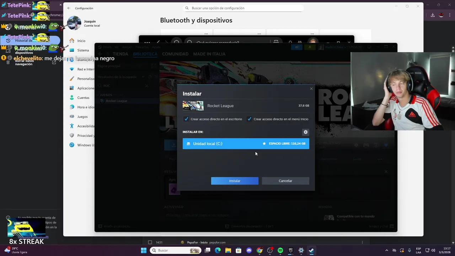The image size is (455, 256).
Task: Uncheck Start menu shortcut checkbox
Action: click(249, 119)
